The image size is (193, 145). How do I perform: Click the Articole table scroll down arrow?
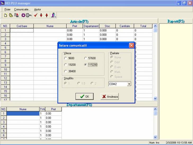click(x=155, y=98)
